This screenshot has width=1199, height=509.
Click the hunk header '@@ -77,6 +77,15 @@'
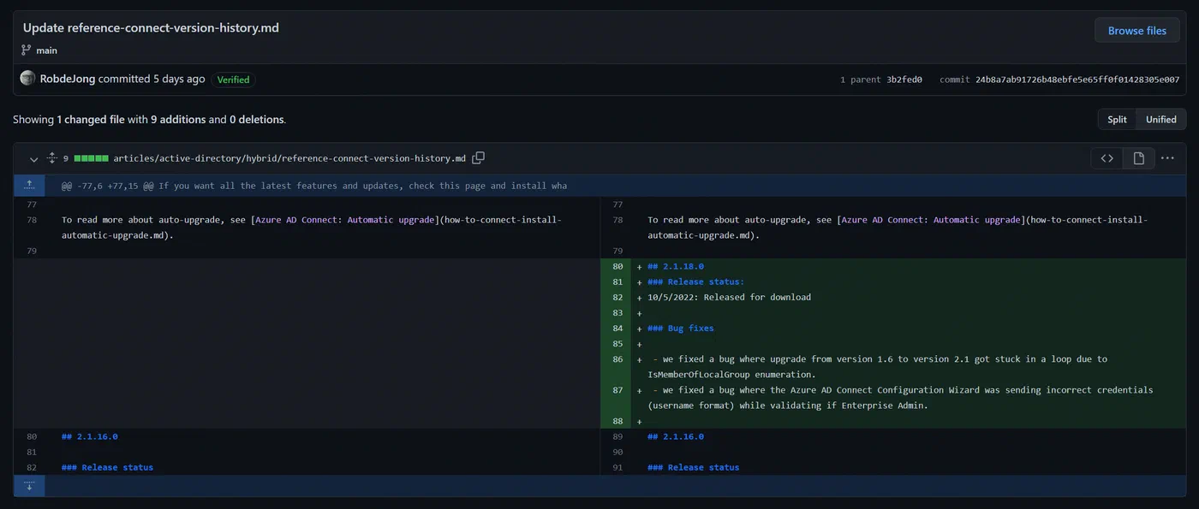[x=107, y=186]
